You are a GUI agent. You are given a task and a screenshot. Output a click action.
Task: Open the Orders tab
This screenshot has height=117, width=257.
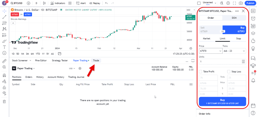pyautogui.click(x=29, y=77)
